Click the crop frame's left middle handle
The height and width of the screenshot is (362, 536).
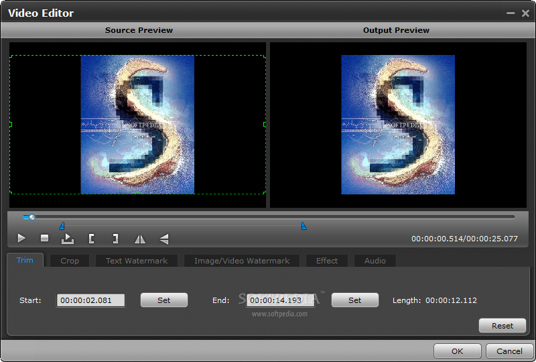tap(11, 125)
